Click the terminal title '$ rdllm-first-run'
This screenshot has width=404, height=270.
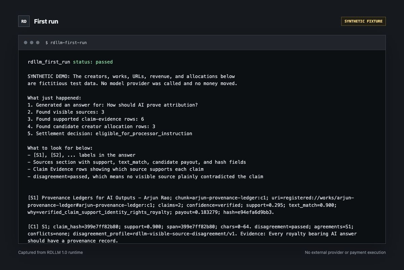coord(66,43)
